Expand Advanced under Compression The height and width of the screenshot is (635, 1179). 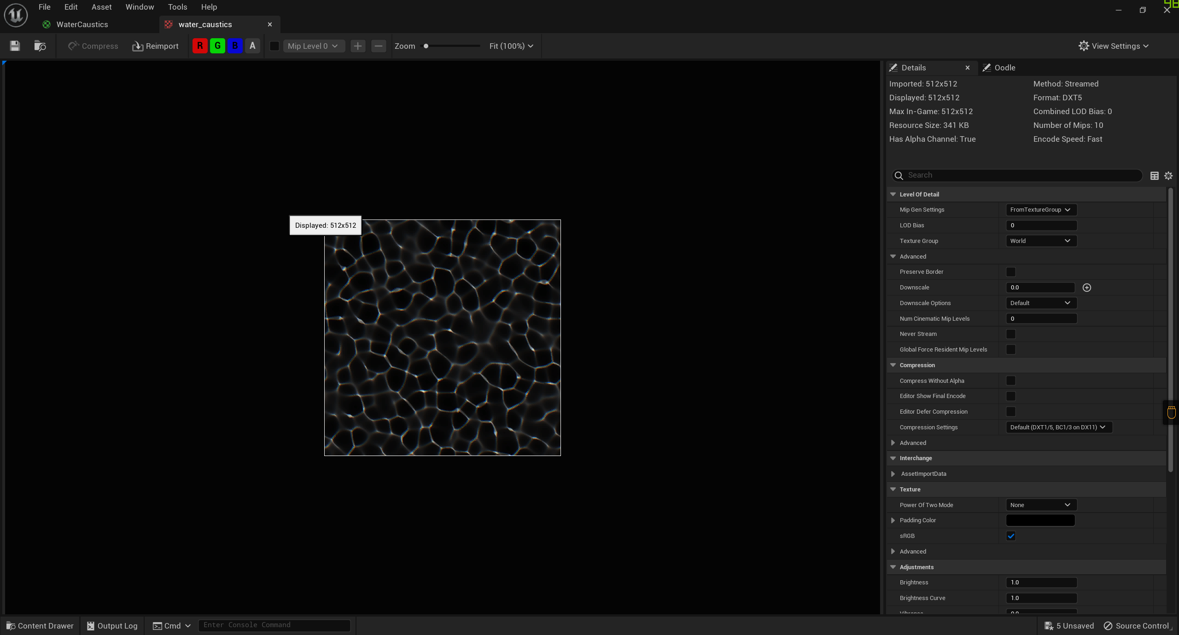(x=893, y=443)
